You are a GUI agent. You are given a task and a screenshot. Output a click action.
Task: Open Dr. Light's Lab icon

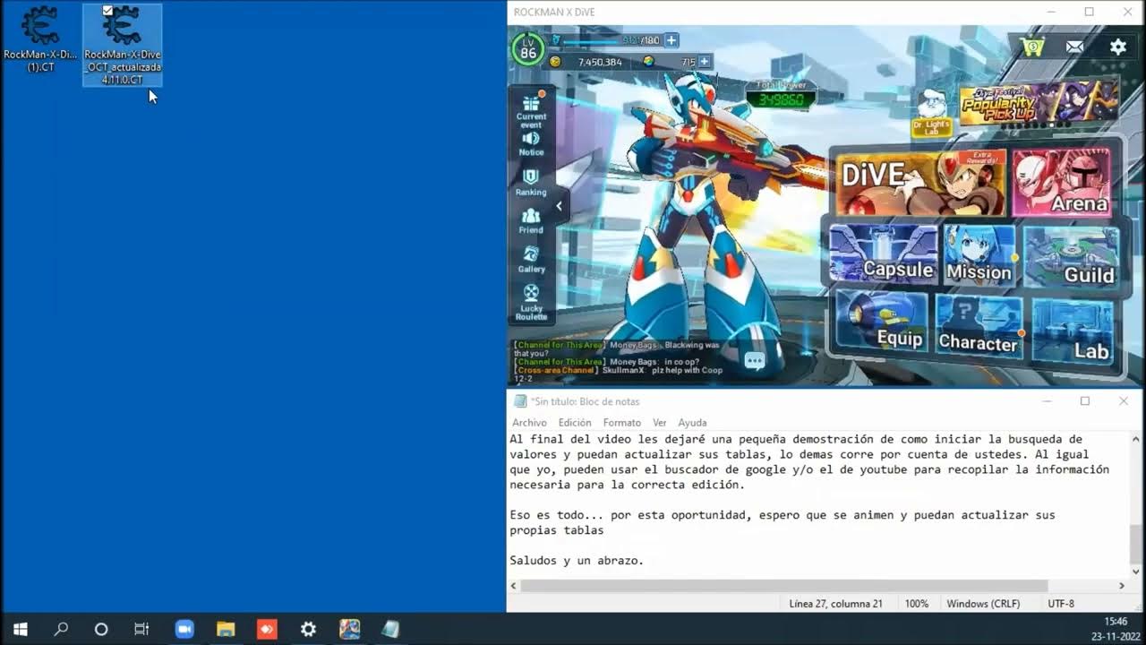tap(931, 113)
